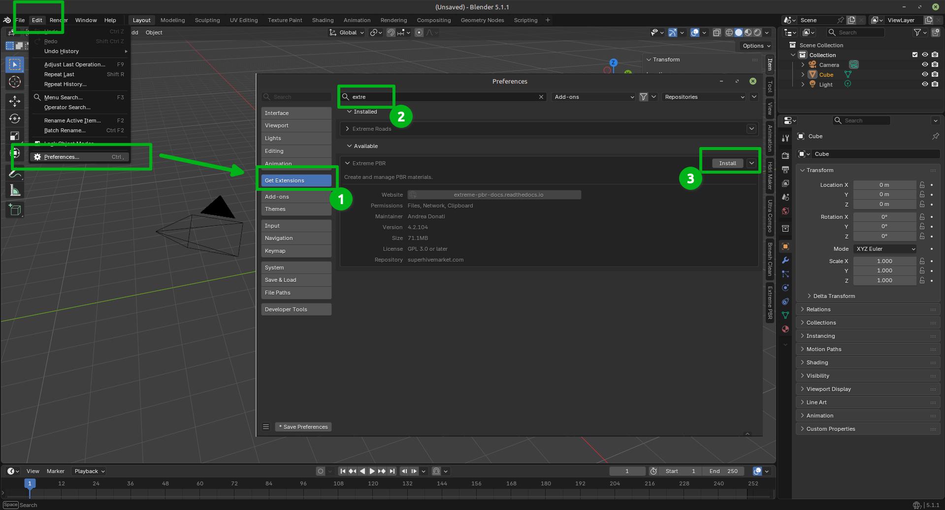This screenshot has width=945, height=510.
Task: Open the File menu
Action: click(x=20, y=20)
